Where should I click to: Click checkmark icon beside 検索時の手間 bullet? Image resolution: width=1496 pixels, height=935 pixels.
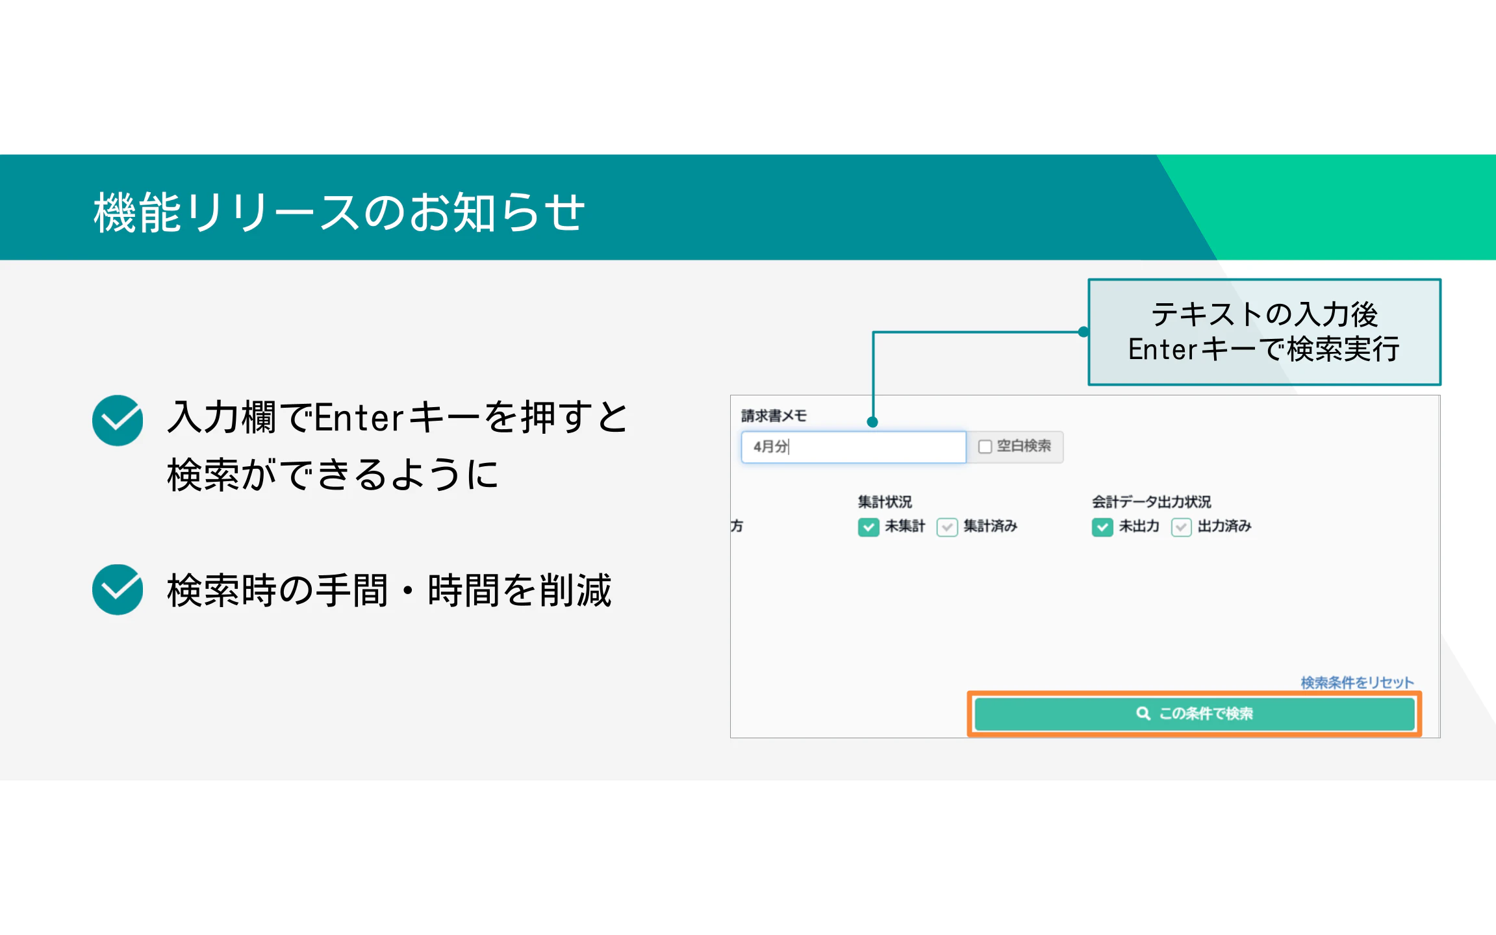click(x=118, y=590)
